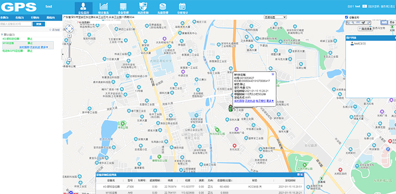
Task: Click the map zoom level slider track
Action: tap(69, 47)
